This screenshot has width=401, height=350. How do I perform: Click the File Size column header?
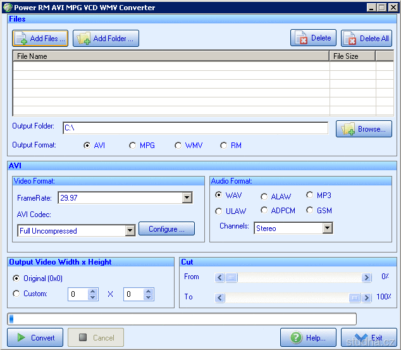coord(352,56)
